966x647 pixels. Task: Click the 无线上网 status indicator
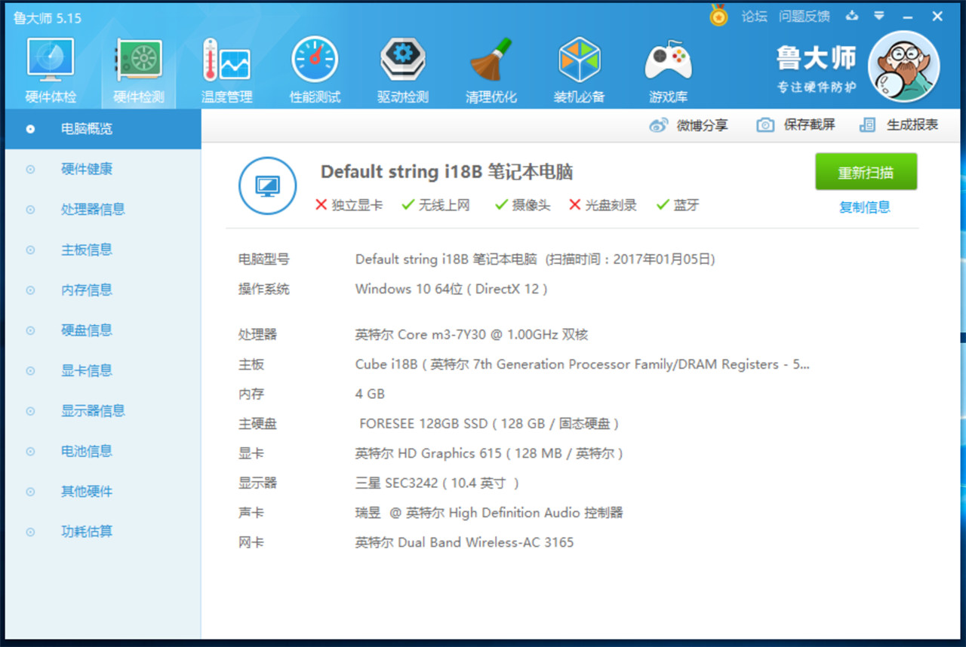point(435,205)
